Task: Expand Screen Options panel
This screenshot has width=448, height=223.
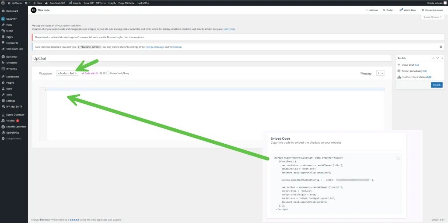Action: coord(432,17)
